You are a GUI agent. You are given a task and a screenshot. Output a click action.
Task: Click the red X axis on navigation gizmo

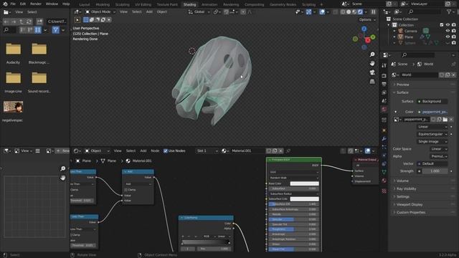click(368, 40)
